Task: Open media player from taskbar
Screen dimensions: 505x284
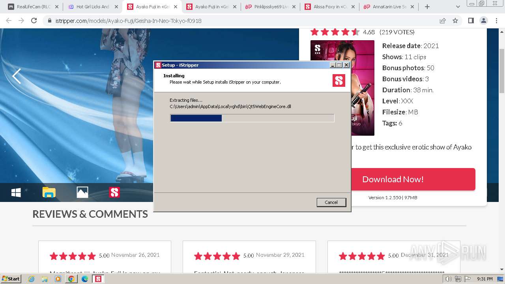Action: tap(58, 279)
